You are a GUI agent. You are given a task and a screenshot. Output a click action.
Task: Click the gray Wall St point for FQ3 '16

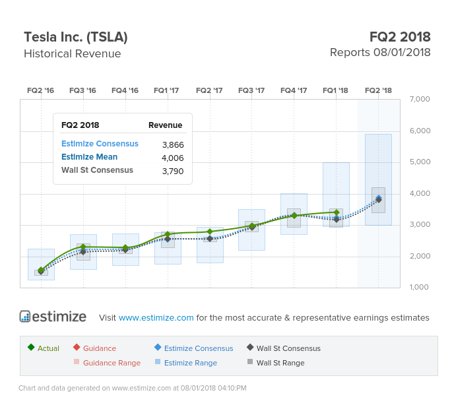[x=83, y=252]
